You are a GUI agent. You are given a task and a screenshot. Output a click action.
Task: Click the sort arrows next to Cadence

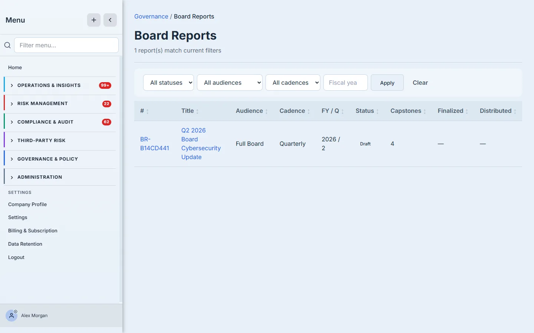[x=309, y=111]
